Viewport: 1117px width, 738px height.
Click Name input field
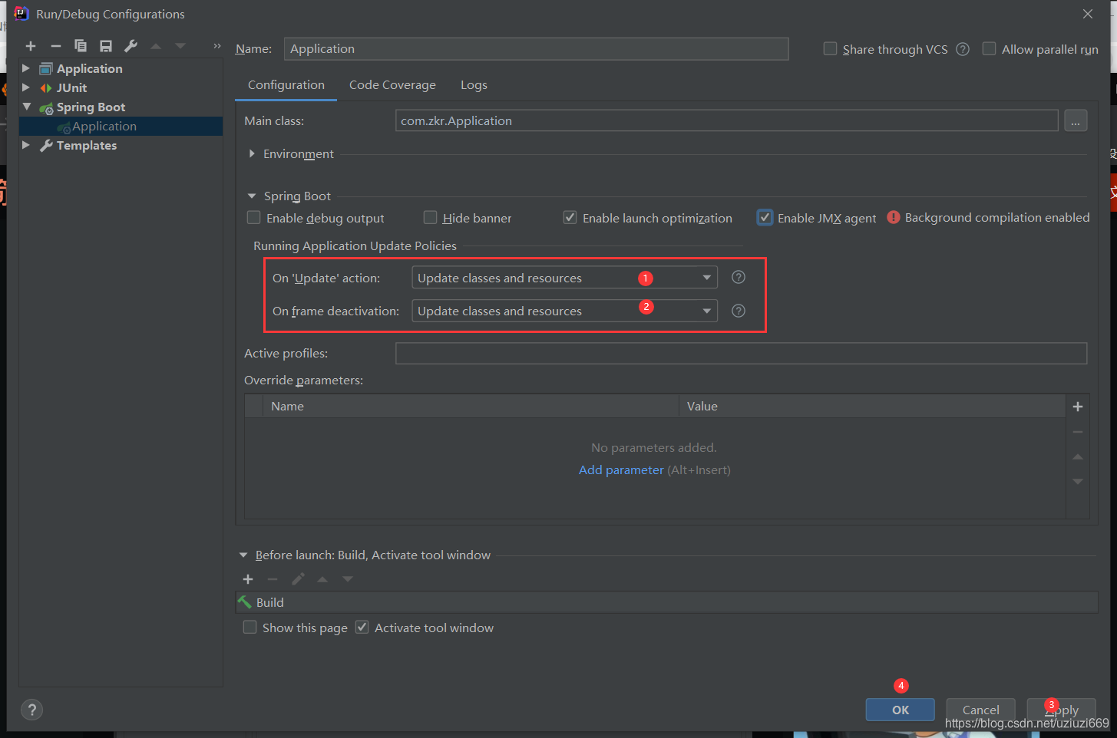point(536,48)
